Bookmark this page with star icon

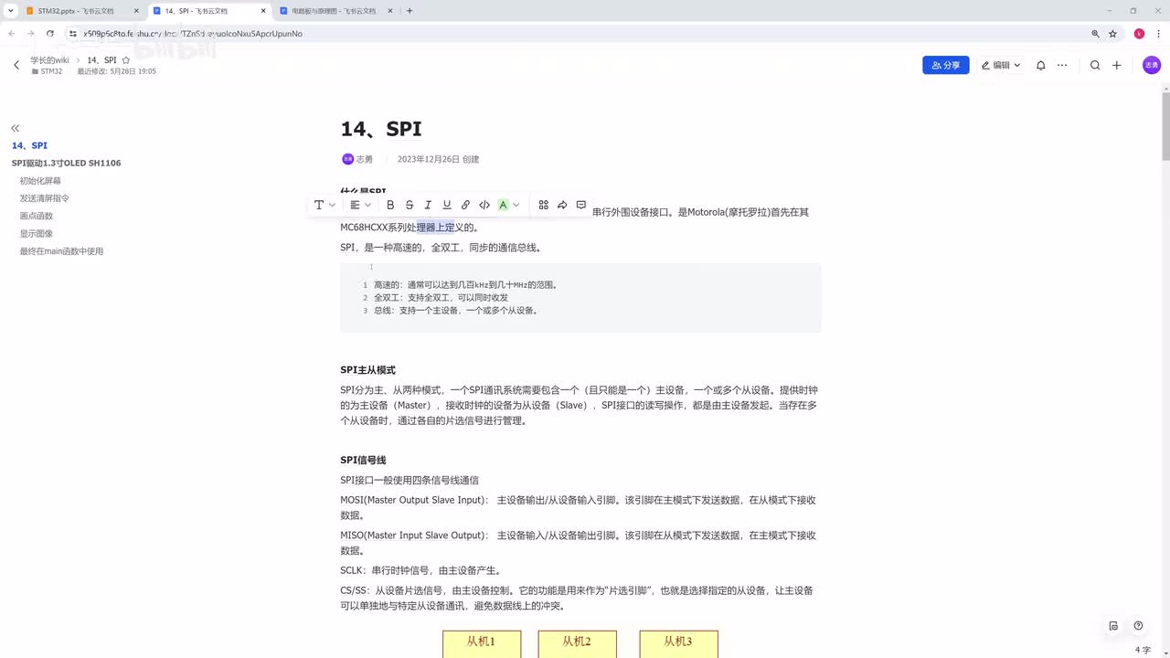click(x=1112, y=34)
